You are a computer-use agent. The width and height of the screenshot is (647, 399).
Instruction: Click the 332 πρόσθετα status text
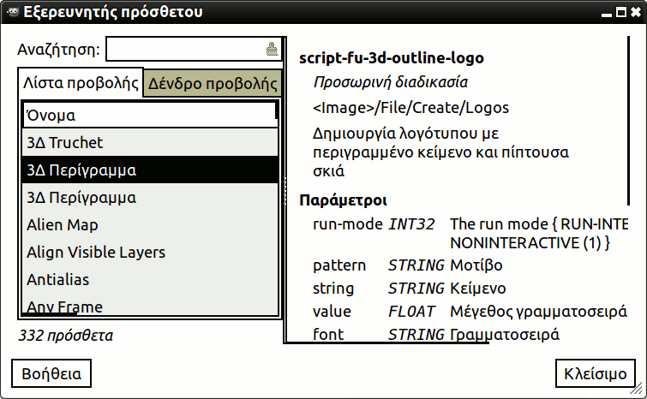pos(66,336)
